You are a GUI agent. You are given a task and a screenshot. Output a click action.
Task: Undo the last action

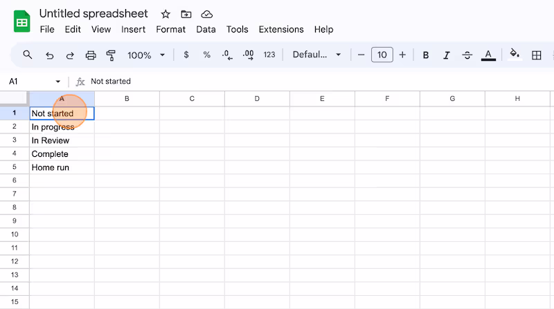click(x=49, y=55)
